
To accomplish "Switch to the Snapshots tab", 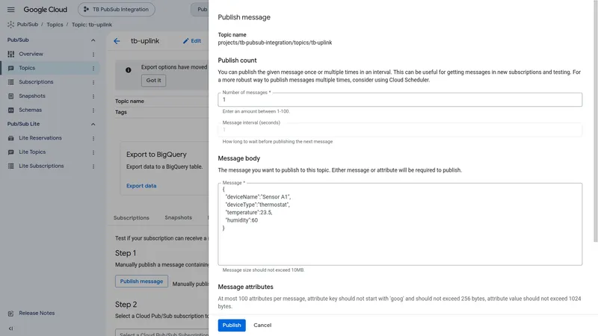I will tap(178, 217).
